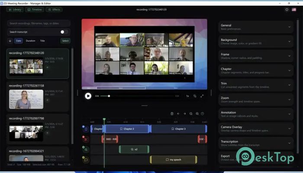The width and height of the screenshot is (303, 173).
Task: Click the delete (trash) icon above timeline
Action: tap(172, 114)
